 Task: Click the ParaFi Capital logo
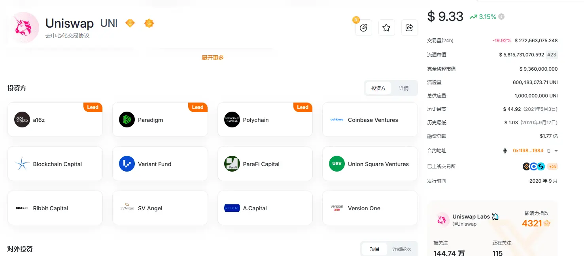(x=232, y=164)
